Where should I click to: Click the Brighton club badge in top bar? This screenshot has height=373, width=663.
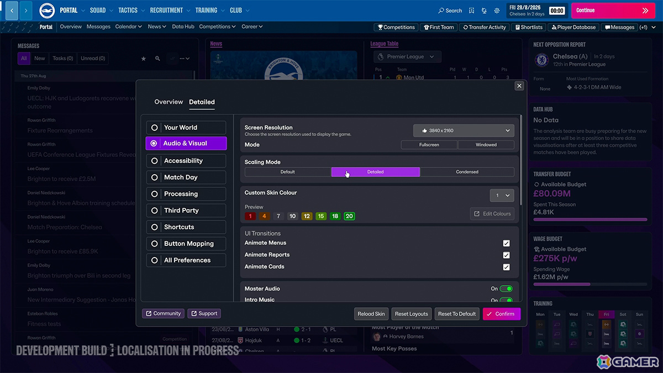pyautogui.click(x=47, y=10)
